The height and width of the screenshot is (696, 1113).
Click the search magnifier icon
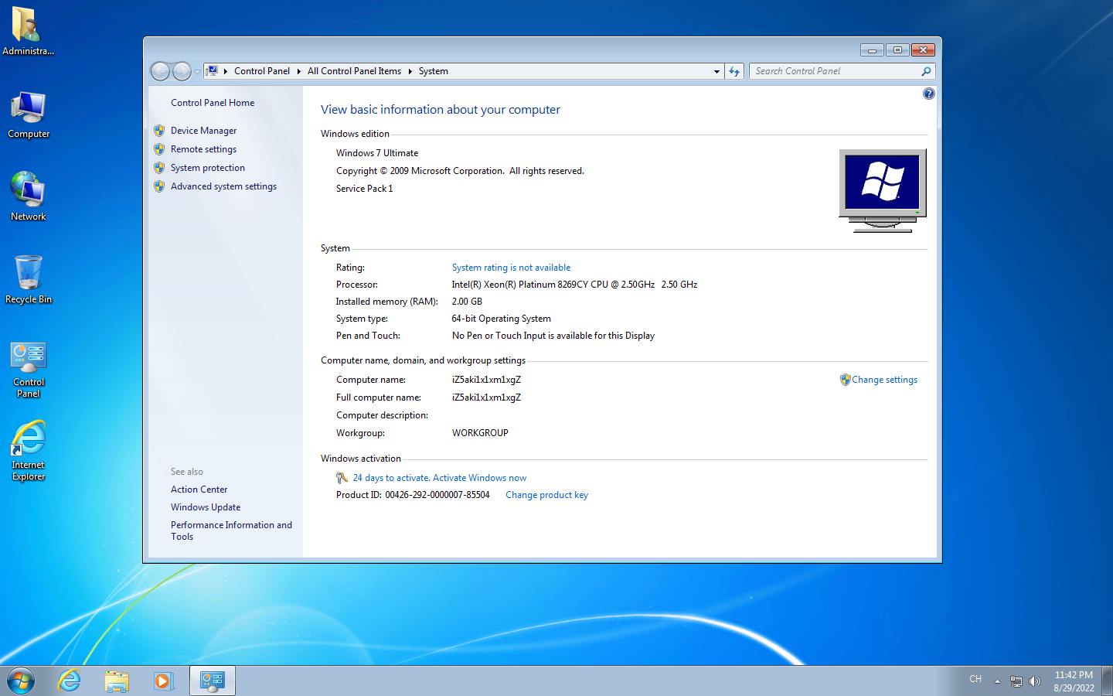(926, 71)
